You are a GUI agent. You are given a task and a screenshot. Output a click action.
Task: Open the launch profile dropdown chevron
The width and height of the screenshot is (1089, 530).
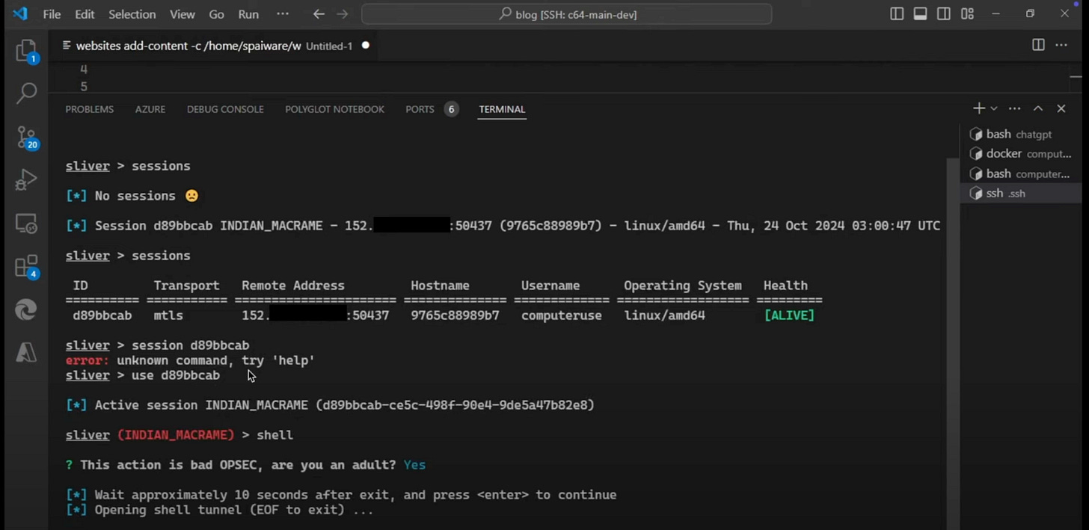pos(994,108)
